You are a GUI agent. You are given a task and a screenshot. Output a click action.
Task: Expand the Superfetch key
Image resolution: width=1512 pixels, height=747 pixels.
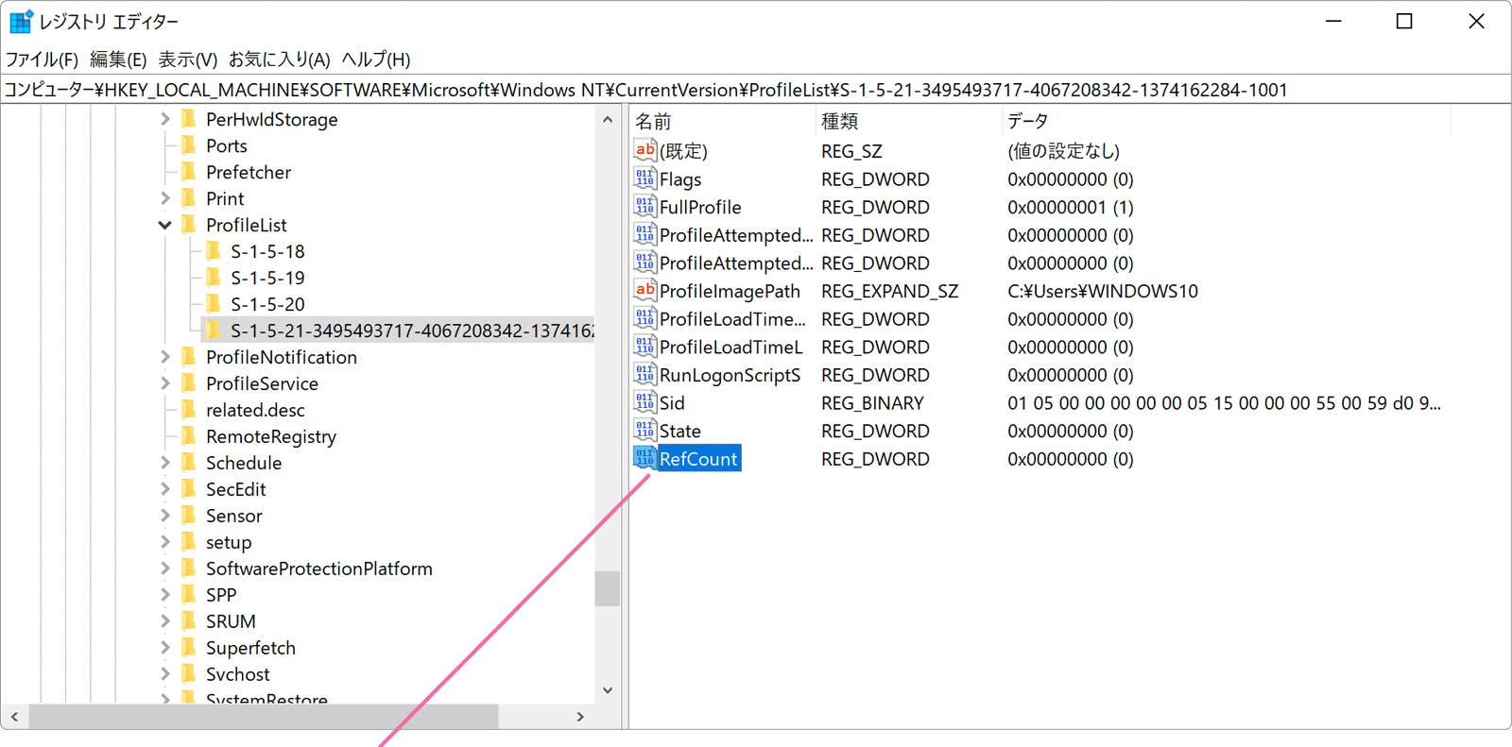pos(165,648)
